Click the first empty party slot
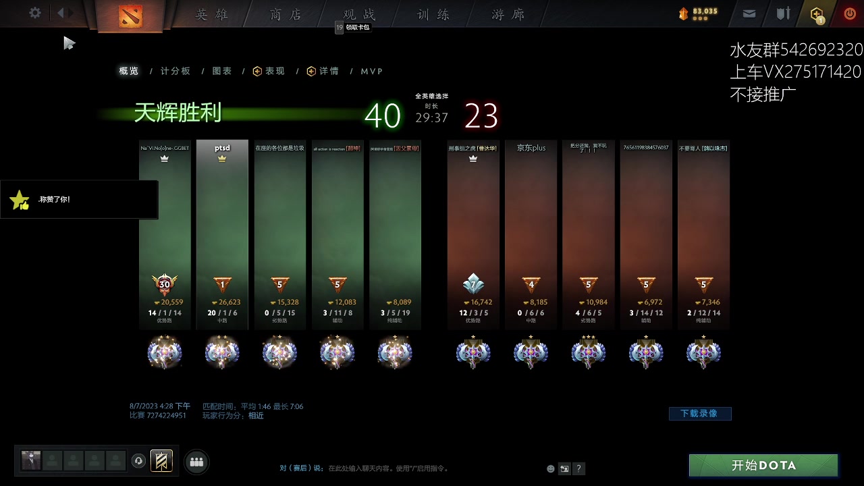 pyautogui.click(x=52, y=461)
